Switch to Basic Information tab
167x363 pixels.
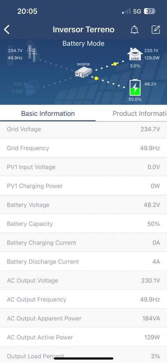(48, 113)
